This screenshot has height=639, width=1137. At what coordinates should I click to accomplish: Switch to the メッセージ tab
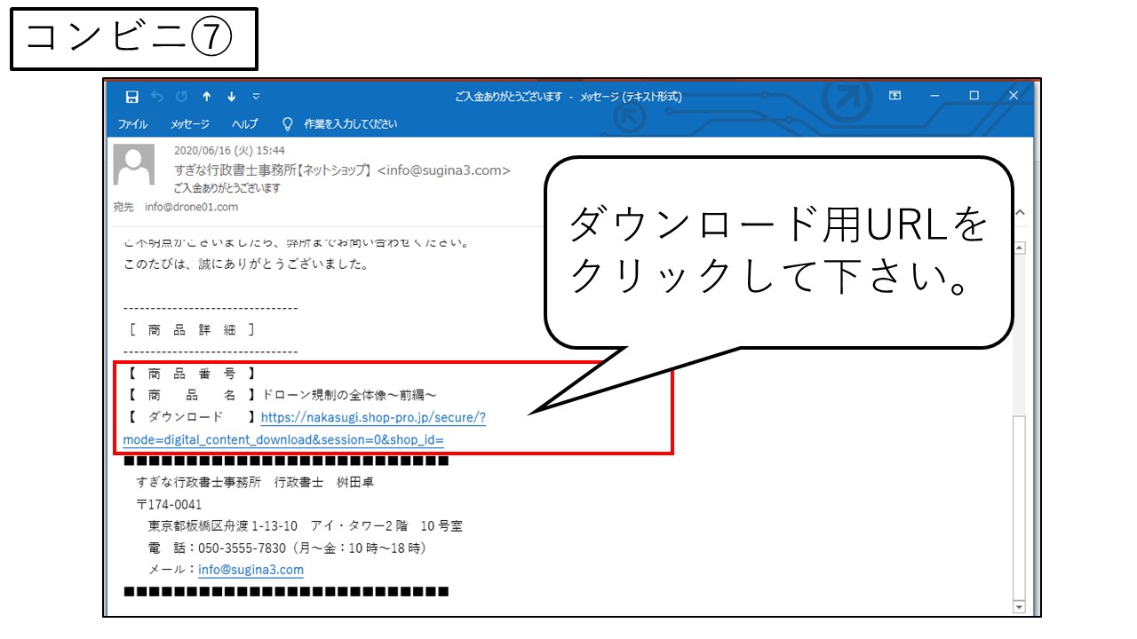(x=190, y=124)
